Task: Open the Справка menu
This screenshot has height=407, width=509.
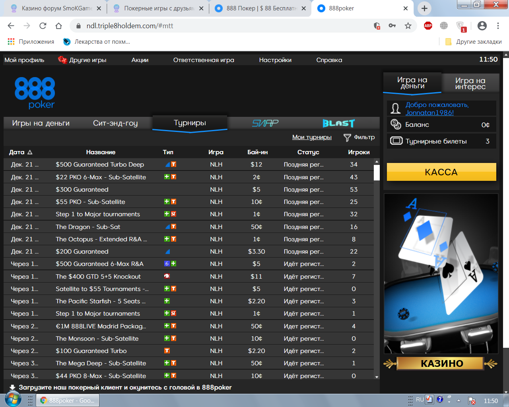Action: coord(329,60)
